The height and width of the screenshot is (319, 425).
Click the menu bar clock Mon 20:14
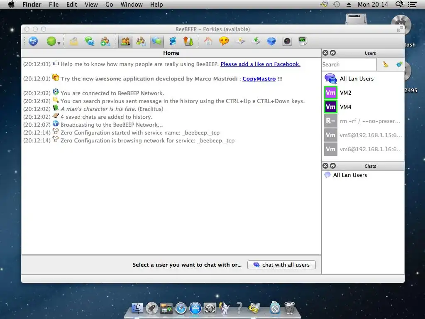[373, 4]
